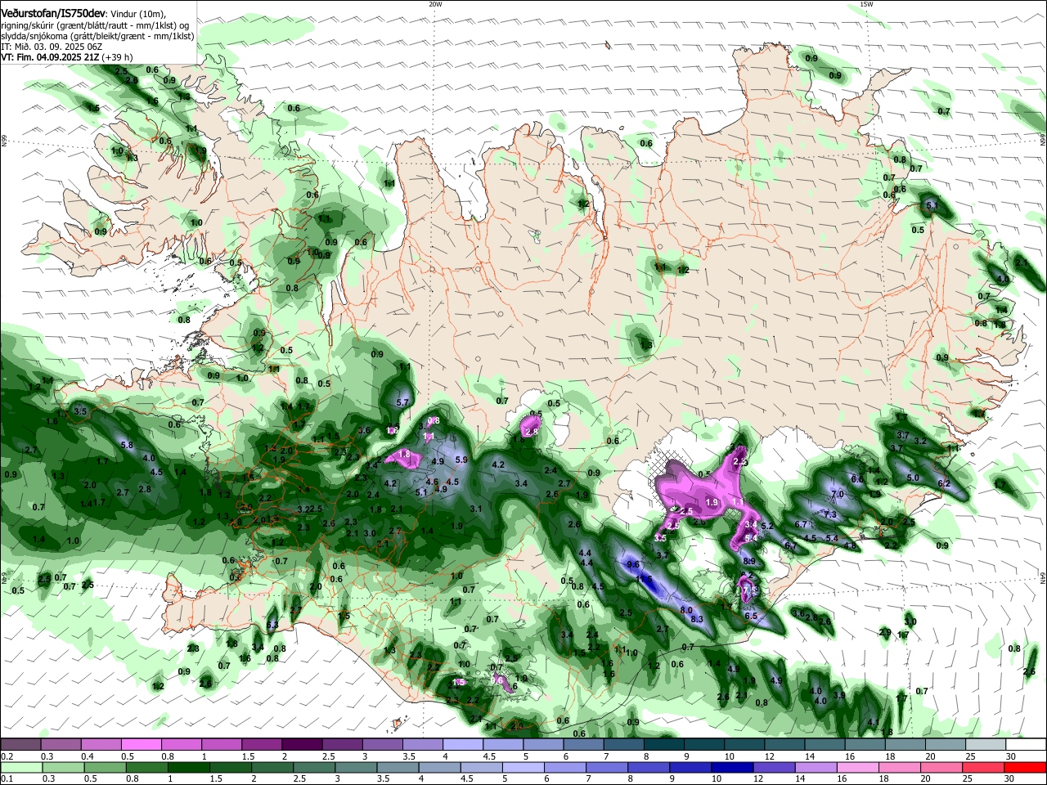This screenshot has width=1047, height=785.
Task: Click the 9.6 precipitation value
Action: [632, 564]
